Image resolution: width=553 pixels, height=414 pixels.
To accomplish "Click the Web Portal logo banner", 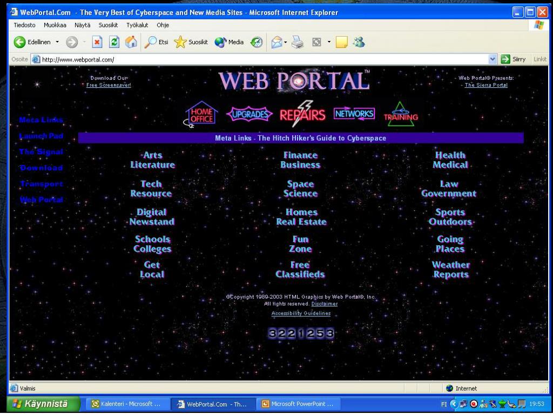I will [294, 80].
